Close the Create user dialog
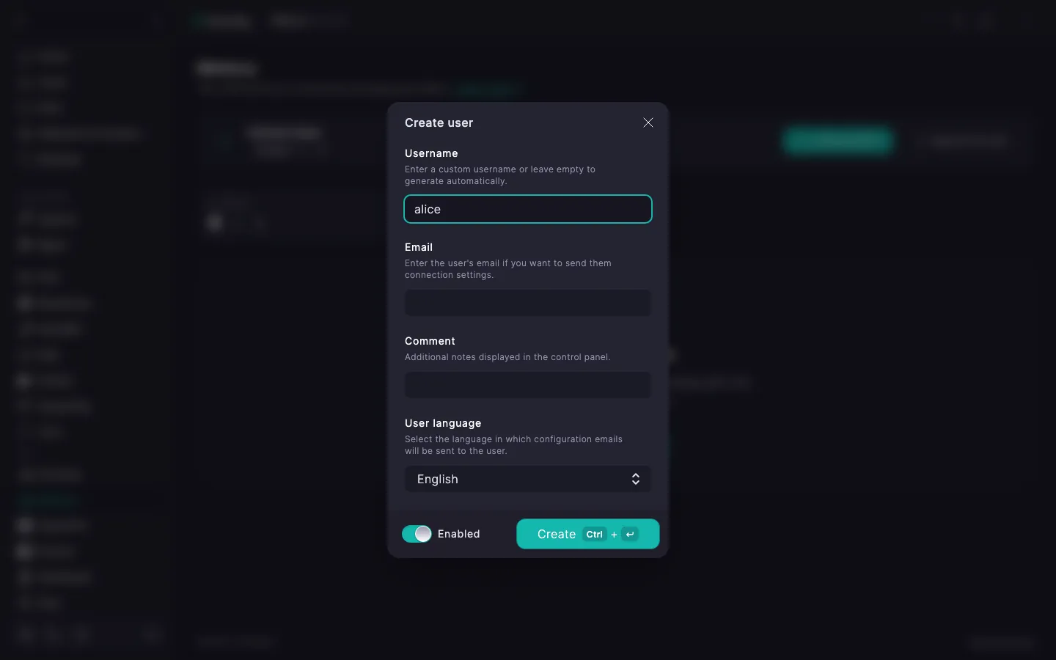 pos(648,122)
